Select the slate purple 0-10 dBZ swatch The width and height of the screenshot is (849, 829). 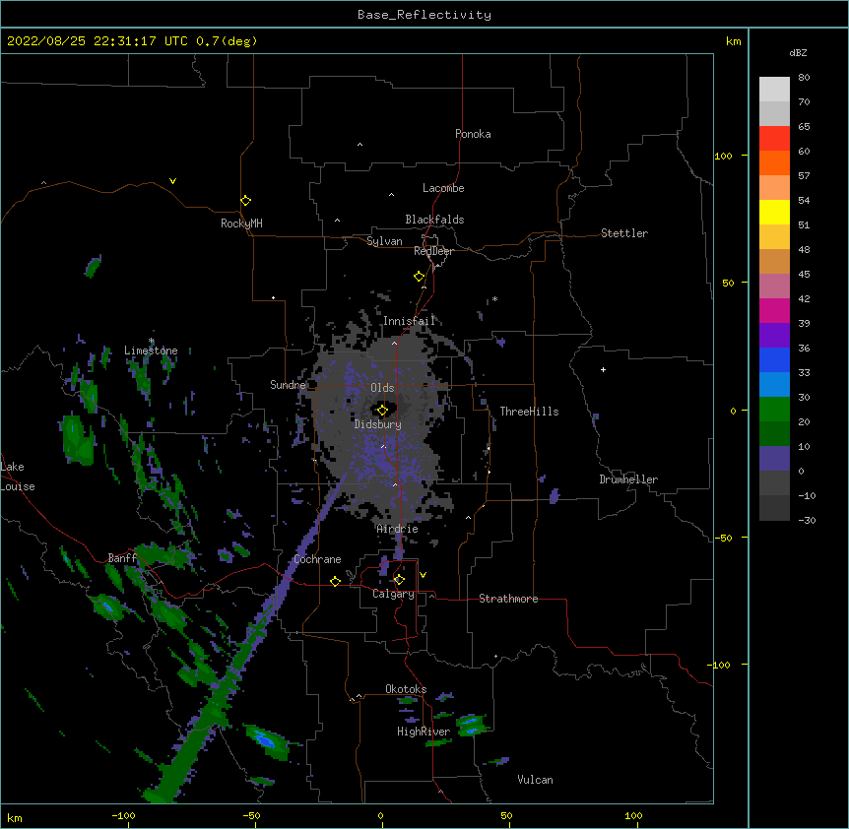pyautogui.click(x=774, y=459)
